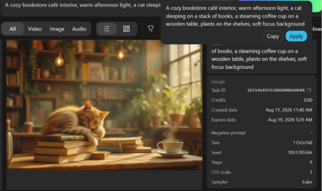The width and height of the screenshot is (322, 191).
Task: Click the Negative prompt label
Action: [228, 133]
